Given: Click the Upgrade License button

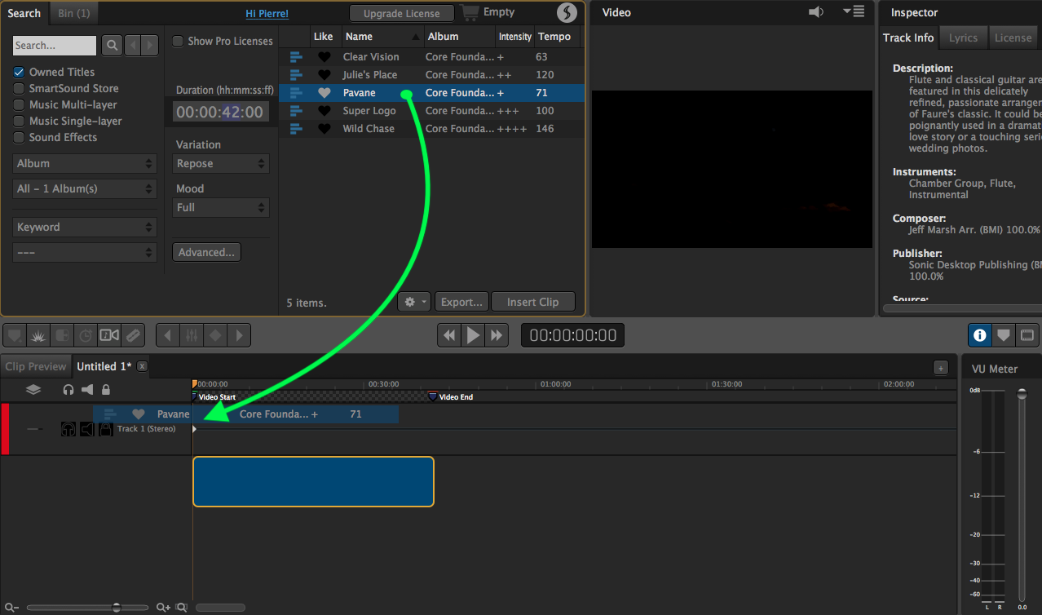Looking at the screenshot, I should [x=402, y=13].
